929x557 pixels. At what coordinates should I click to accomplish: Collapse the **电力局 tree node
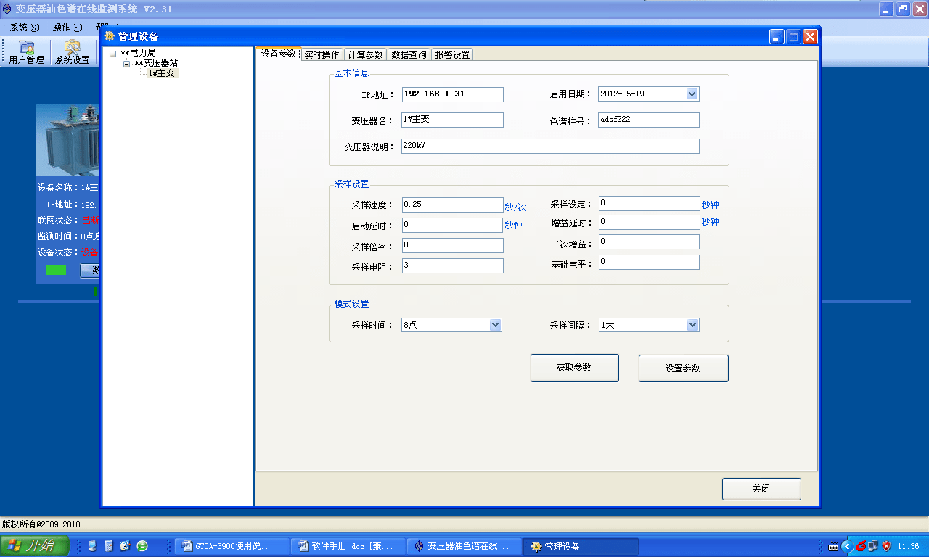[112, 54]
